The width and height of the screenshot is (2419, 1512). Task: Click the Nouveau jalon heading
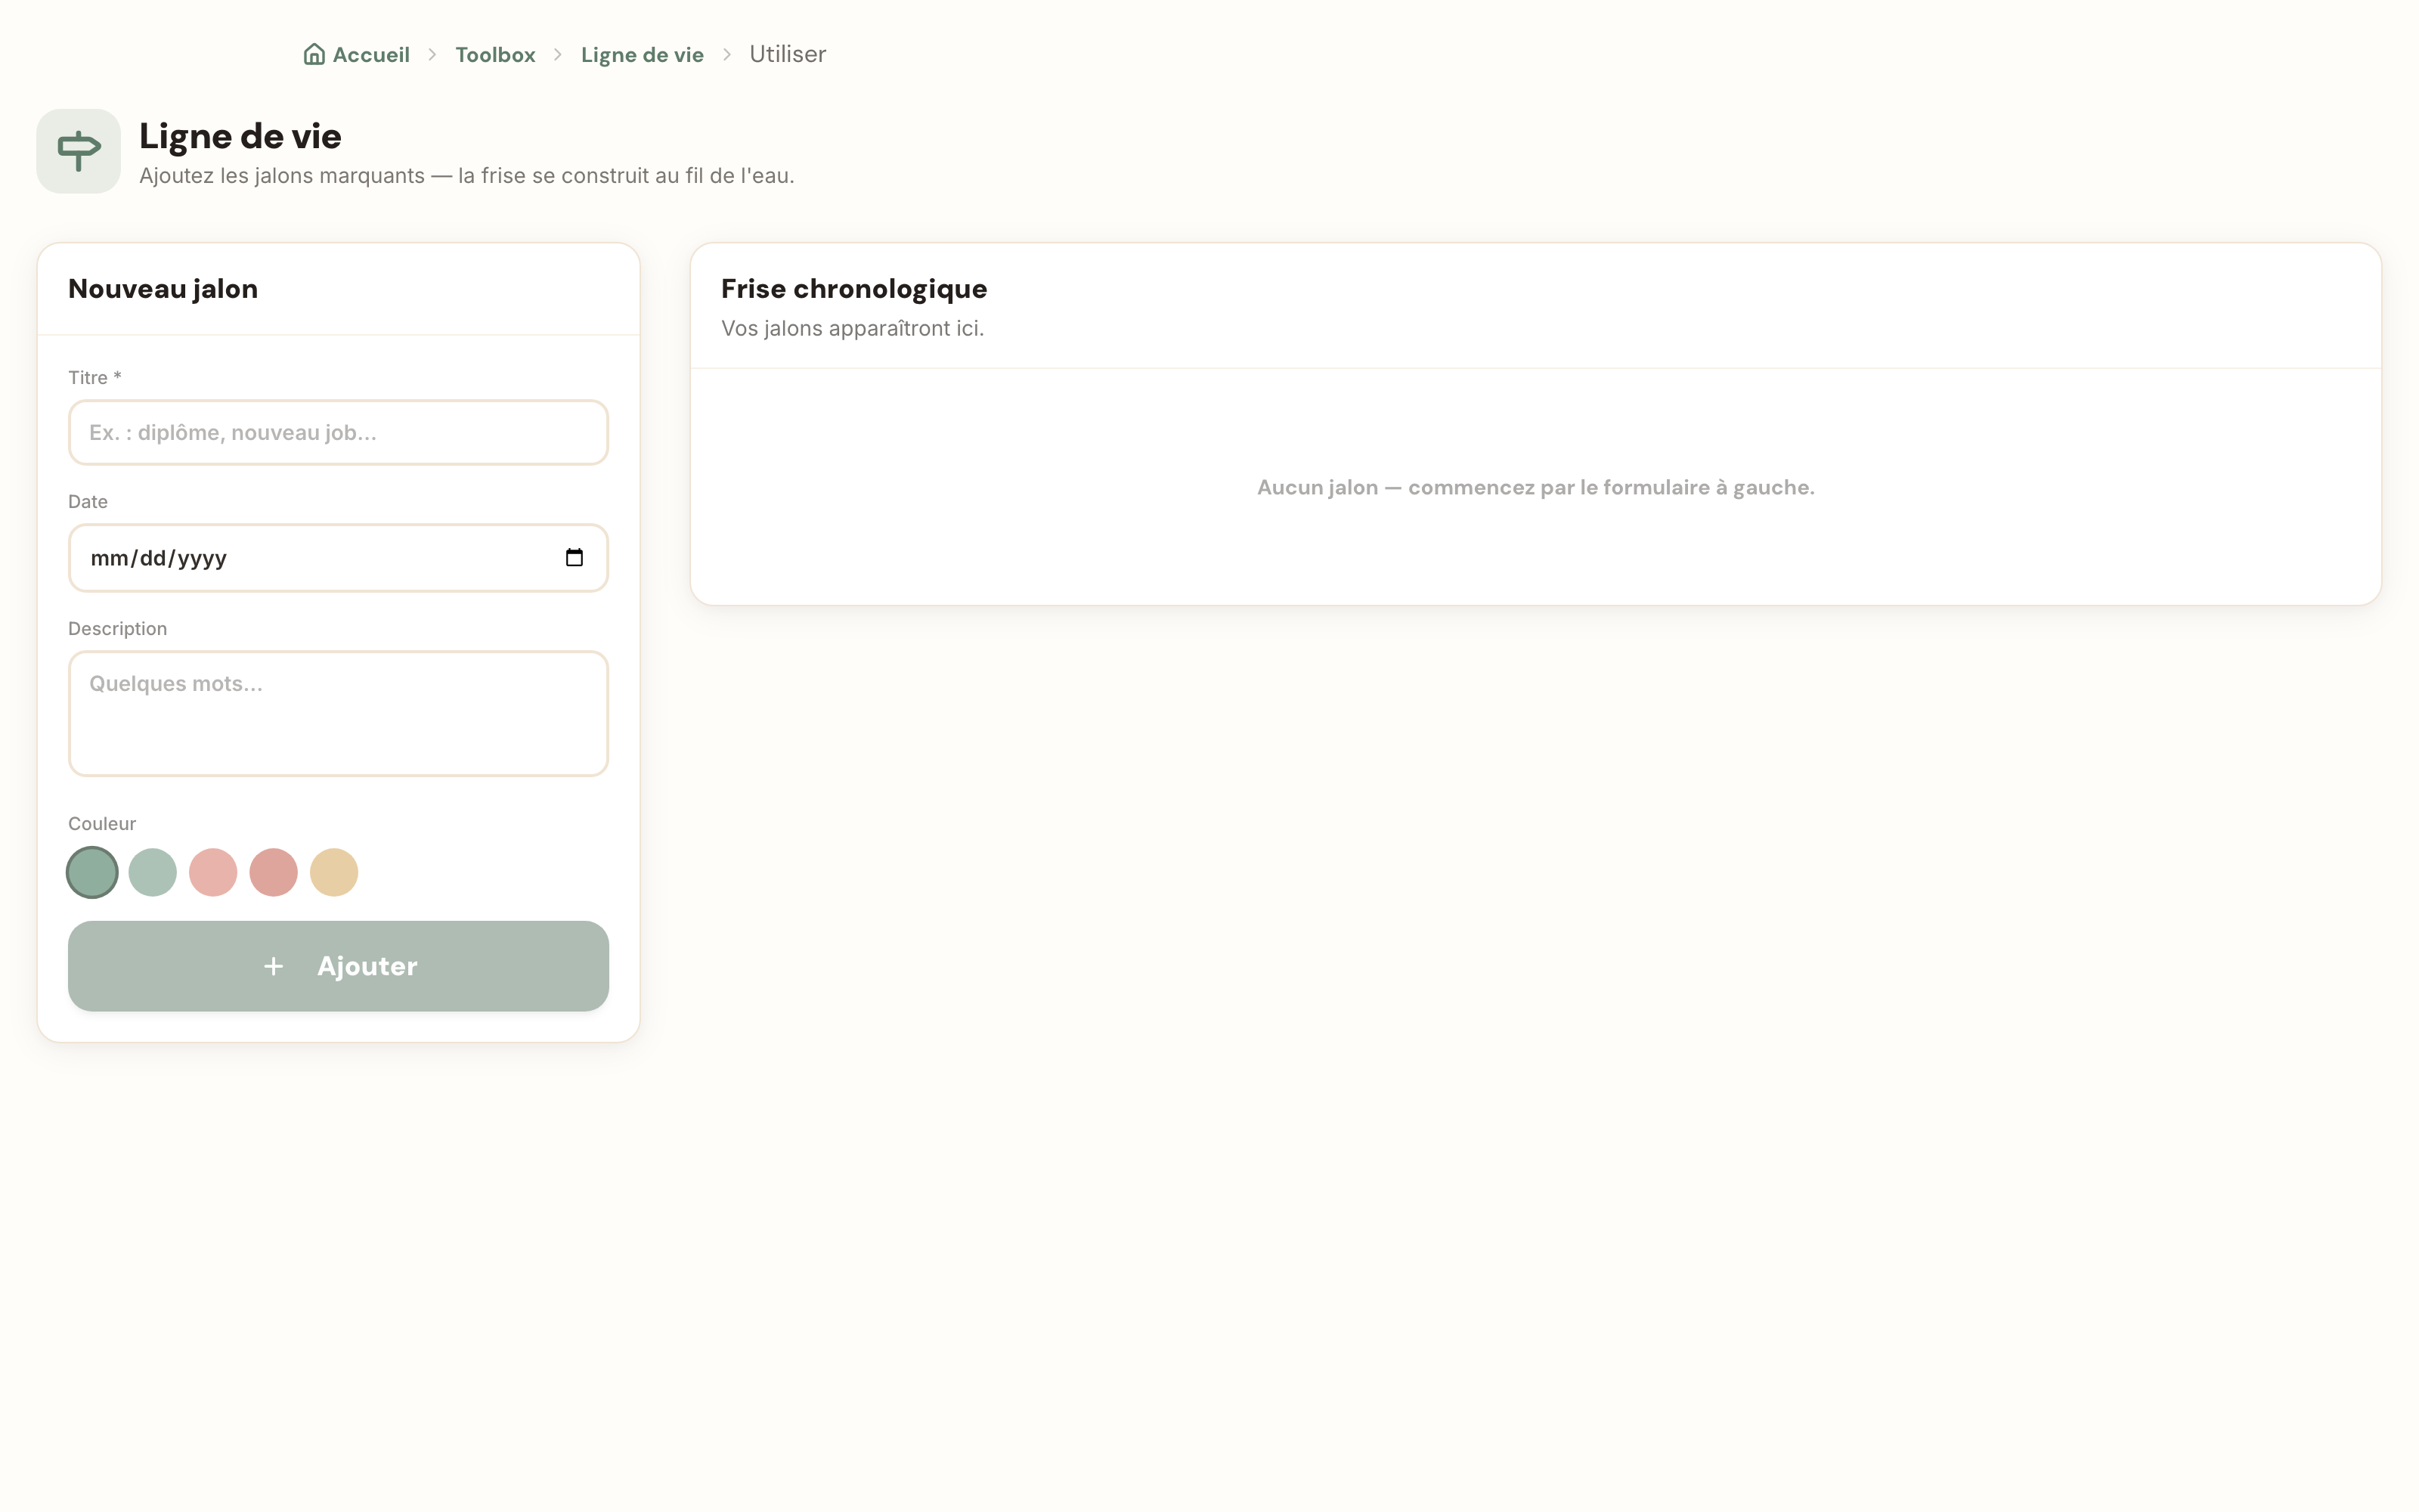click(163, 289)
